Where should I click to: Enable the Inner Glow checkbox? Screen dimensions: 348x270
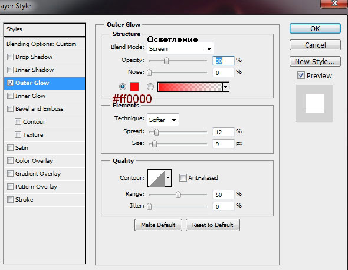10,96
